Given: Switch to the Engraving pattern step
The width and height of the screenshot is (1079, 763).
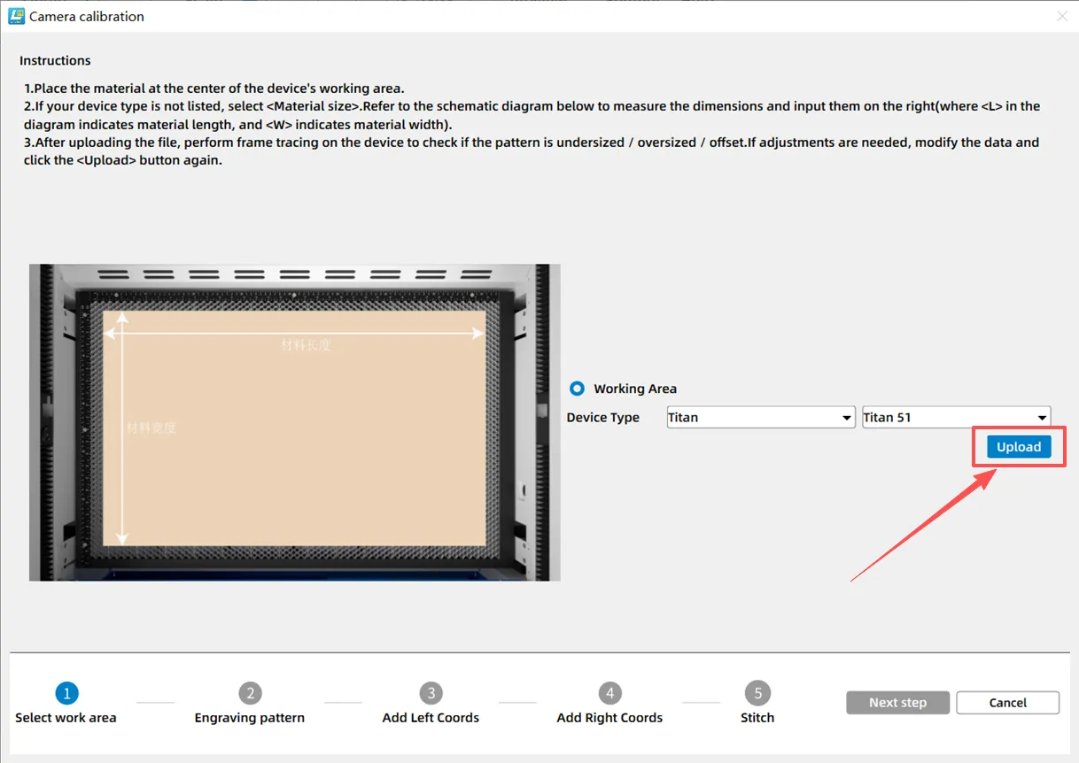Looking at the screenshot, I should (x=250, y=718).
